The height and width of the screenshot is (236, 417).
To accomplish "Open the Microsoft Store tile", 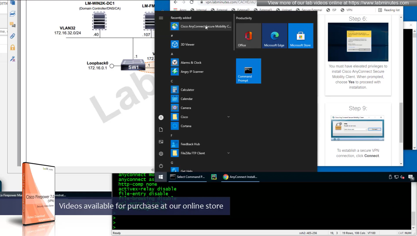I will (x=300, y=36).
